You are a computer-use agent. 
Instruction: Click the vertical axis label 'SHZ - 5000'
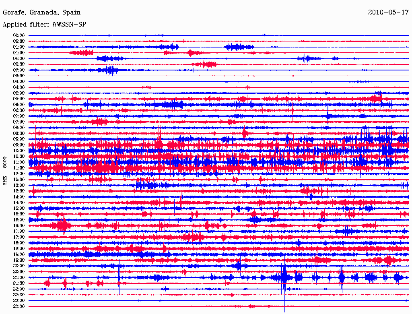5,171
